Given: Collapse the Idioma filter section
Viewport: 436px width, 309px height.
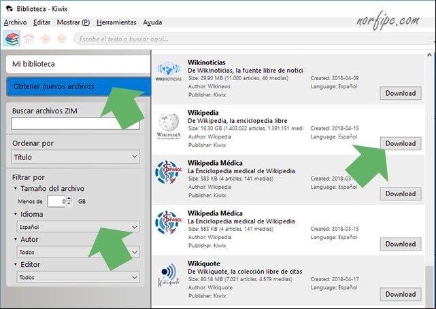Looking at the screenshot, I should (x=15, y=214).
